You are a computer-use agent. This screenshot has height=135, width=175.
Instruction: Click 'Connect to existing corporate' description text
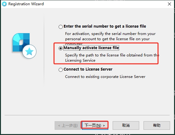105,77
